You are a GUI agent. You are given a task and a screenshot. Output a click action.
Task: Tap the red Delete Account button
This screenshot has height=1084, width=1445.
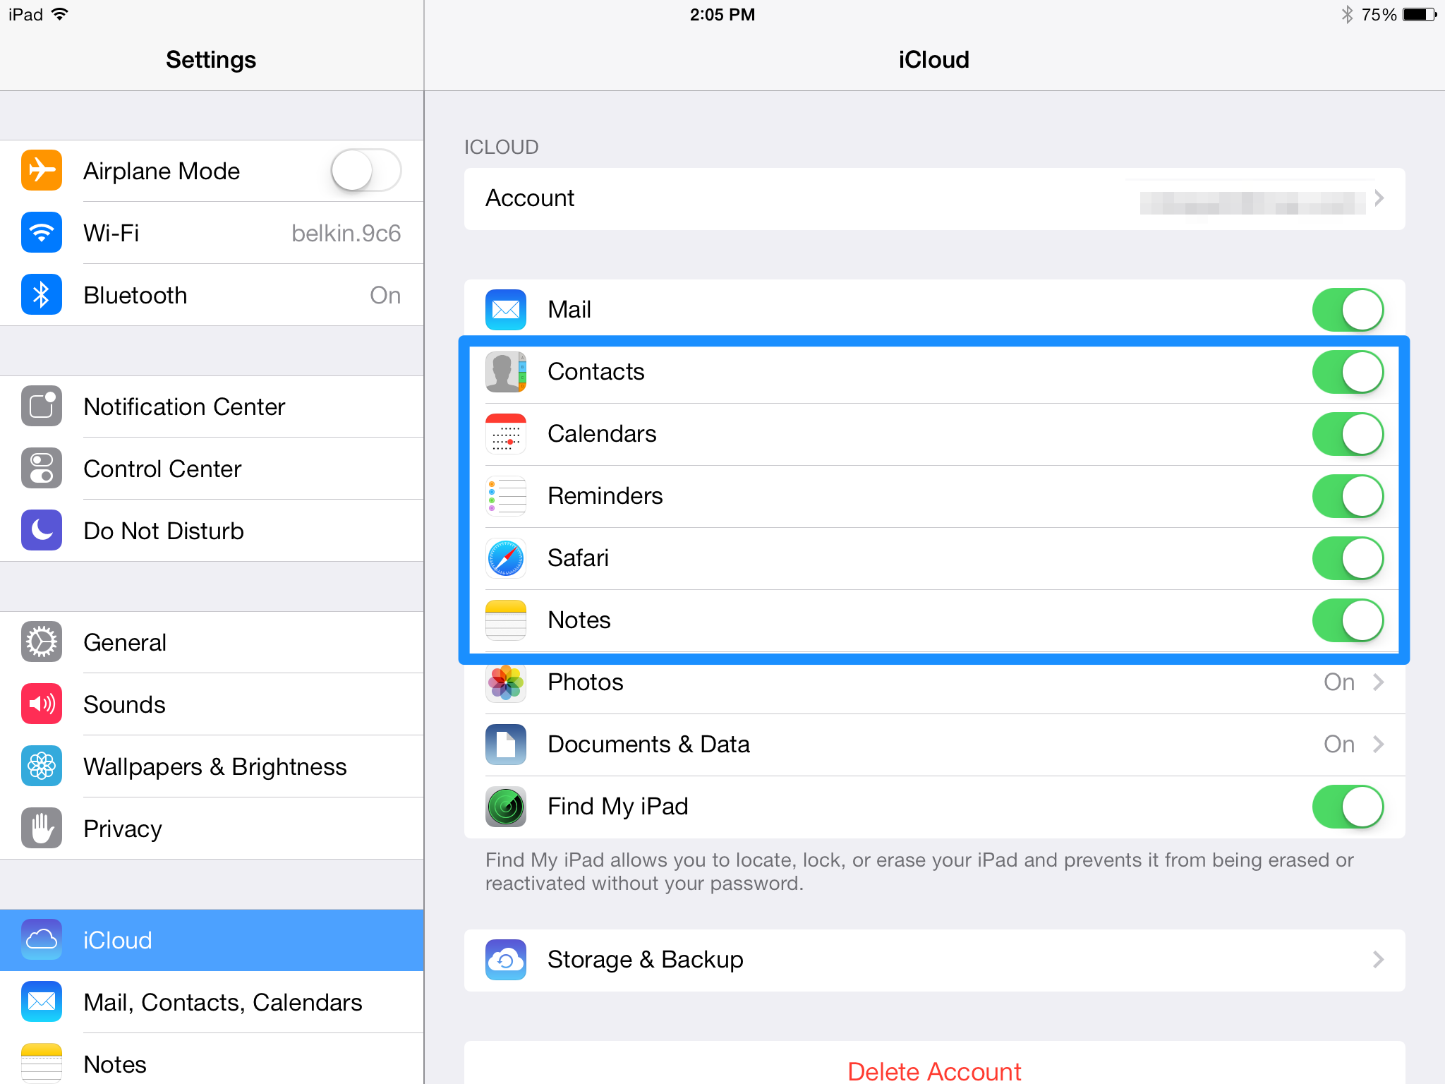pos(934,1071)
